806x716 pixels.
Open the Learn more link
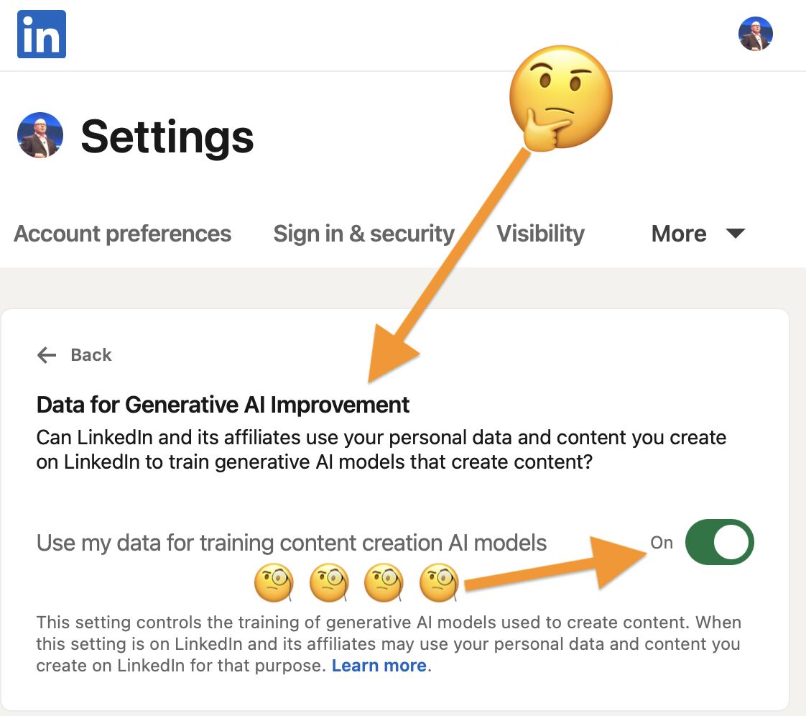[x=379, y=666]
